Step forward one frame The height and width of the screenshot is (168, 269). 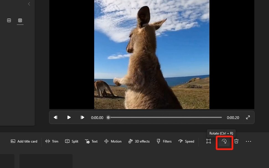(x=82, y=117)
